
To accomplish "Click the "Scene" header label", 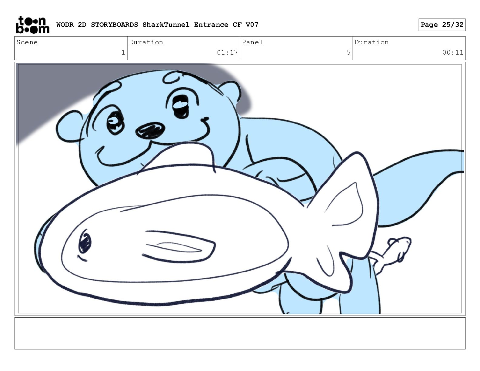I will coord(27,42).
